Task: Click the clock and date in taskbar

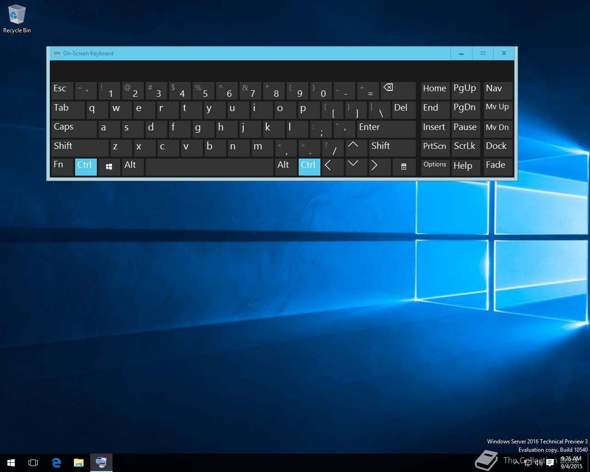Action: [572, 462]
